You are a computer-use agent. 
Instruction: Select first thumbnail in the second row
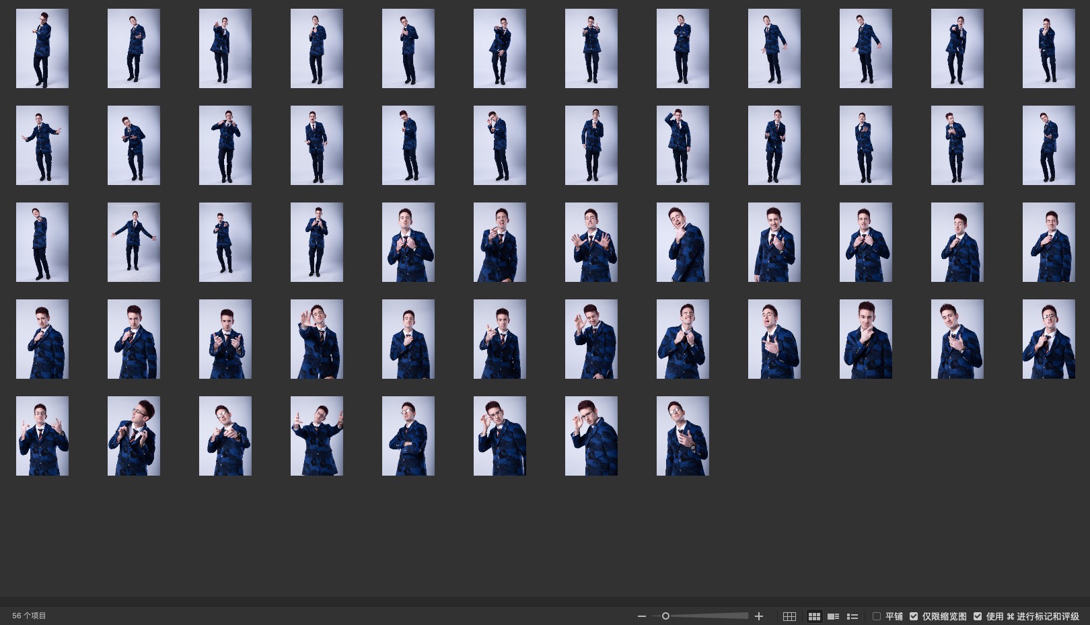pos(42,145)
